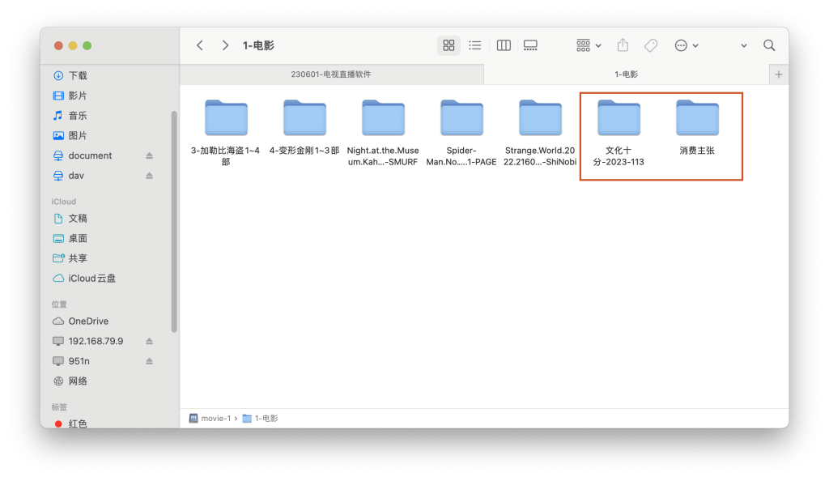
Task: Eject the dav volume
Action: 149,176
